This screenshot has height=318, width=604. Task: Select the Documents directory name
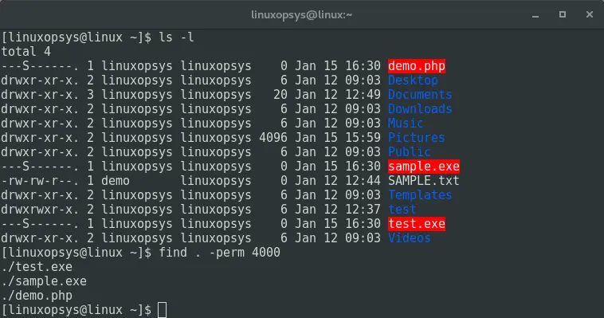(x=420, y=94)
